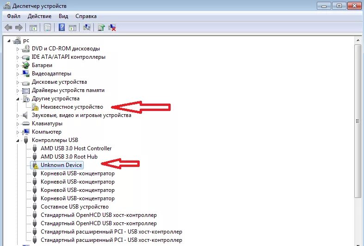Screen dimensions: 364x246
Task: Collapse the Контроллеры USB category
Action: (x=18, y=141)
